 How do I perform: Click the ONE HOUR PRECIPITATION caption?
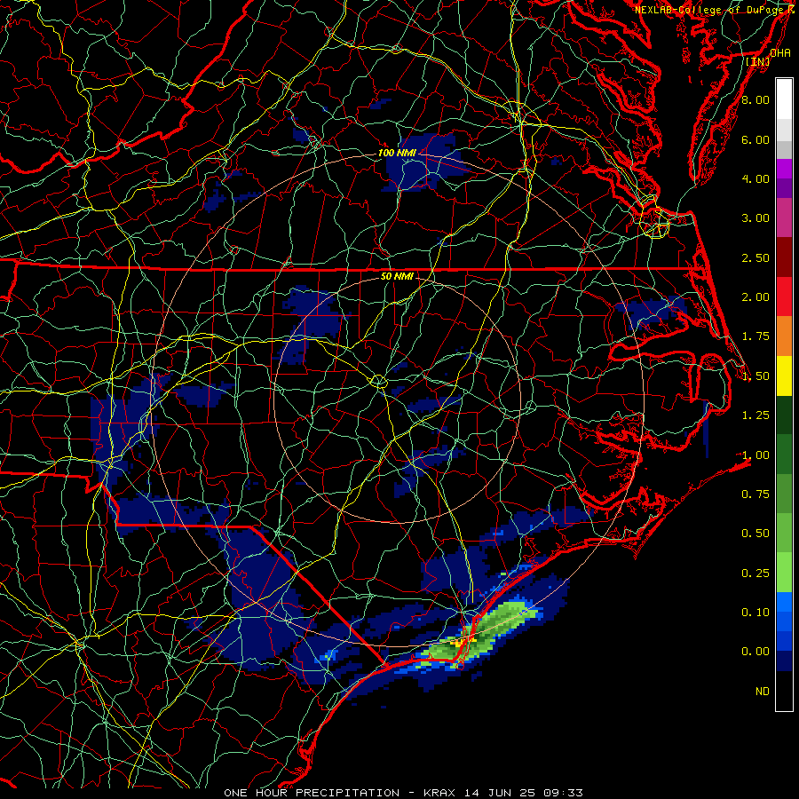click(312, 793)
